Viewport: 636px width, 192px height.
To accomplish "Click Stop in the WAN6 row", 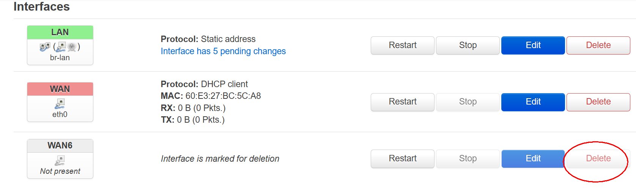I will (468, 159).
